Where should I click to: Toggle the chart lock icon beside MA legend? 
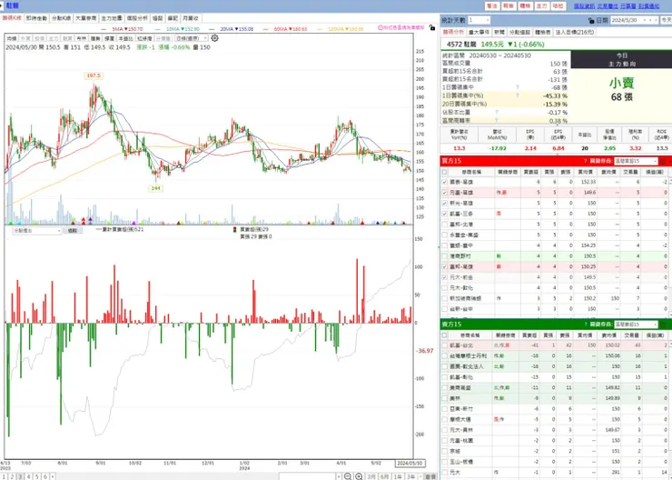pyautogui.click(x=432, y=27)
